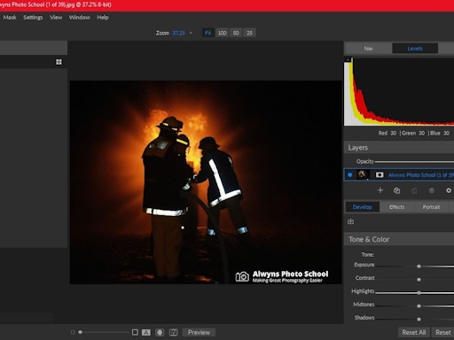This screenshot has width=454, height=340.
Task: Collapse the Tone & Color pane
Action: click(399, 239)
